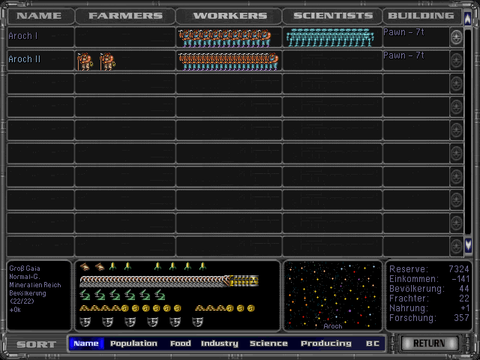Click the scroll down arrow of colony list
This screenshot has width=480, height=360.
(x=469, y=244)
